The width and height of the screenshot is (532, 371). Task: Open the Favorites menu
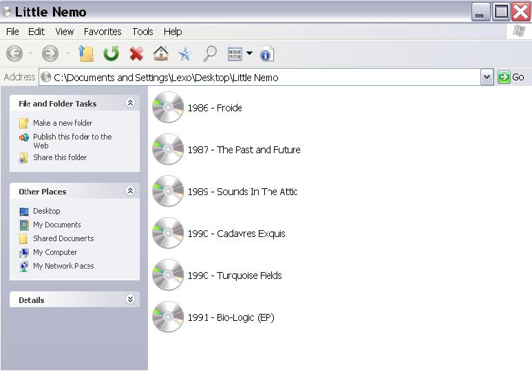point(103,32)
